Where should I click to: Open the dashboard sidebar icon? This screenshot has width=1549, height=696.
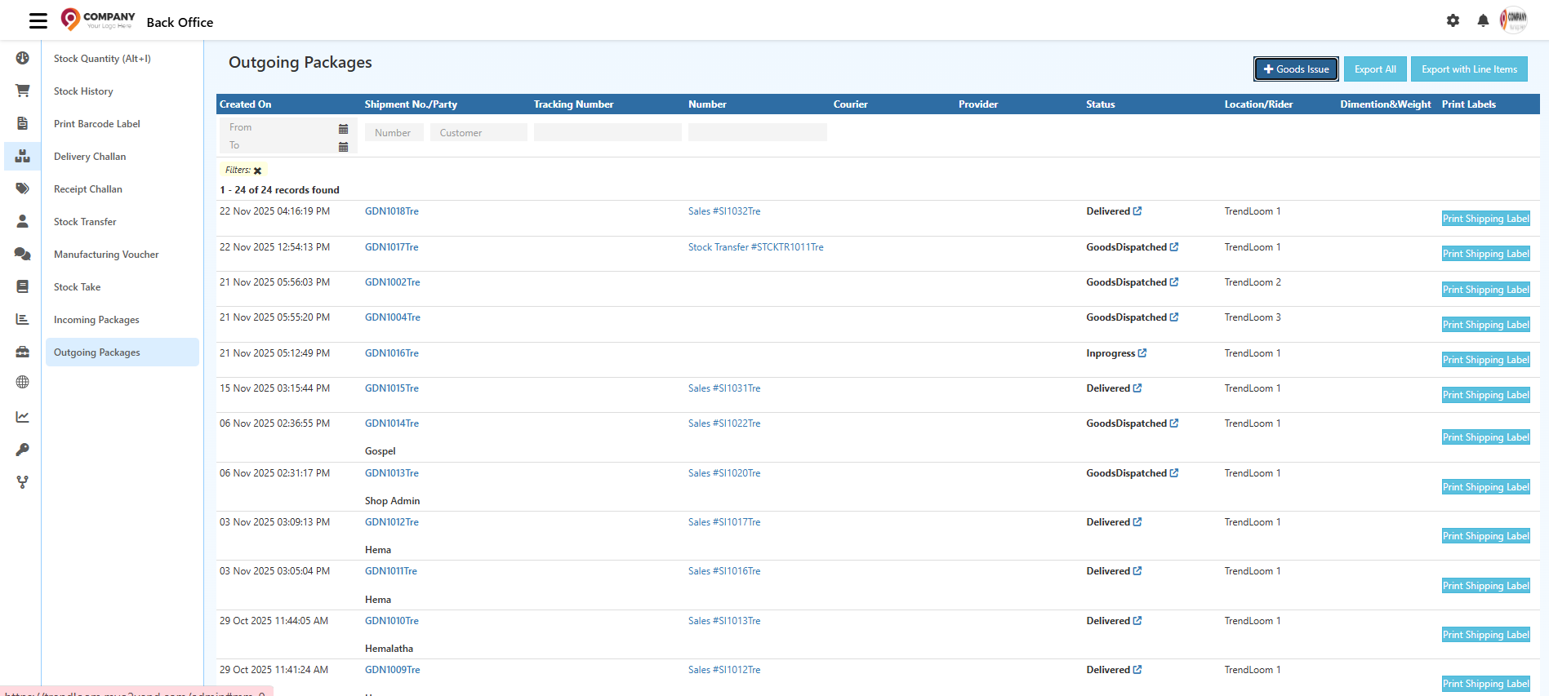22,58
